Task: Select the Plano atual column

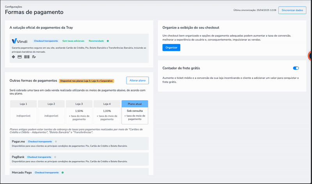Action: 135,112
